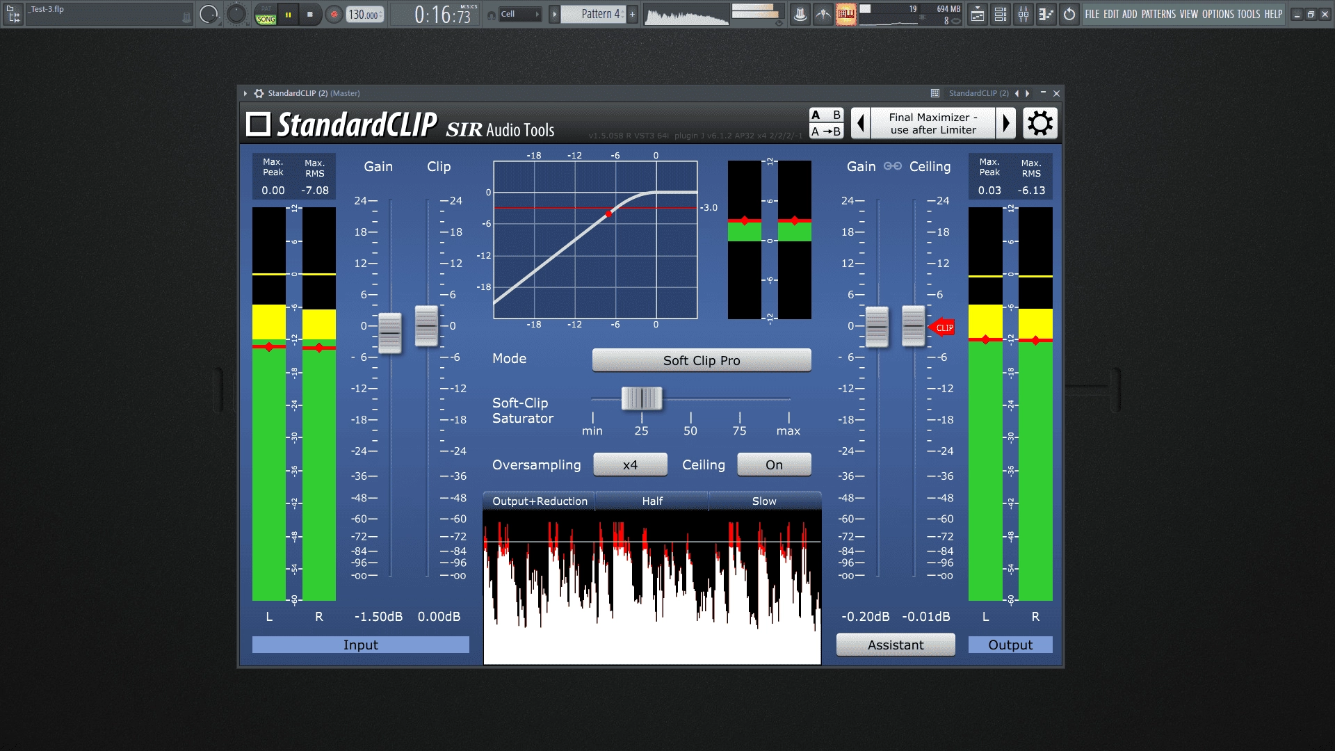Toggle the record button
The width and height of the screenshot is (1335, 751).
click(x=334, y=14)
